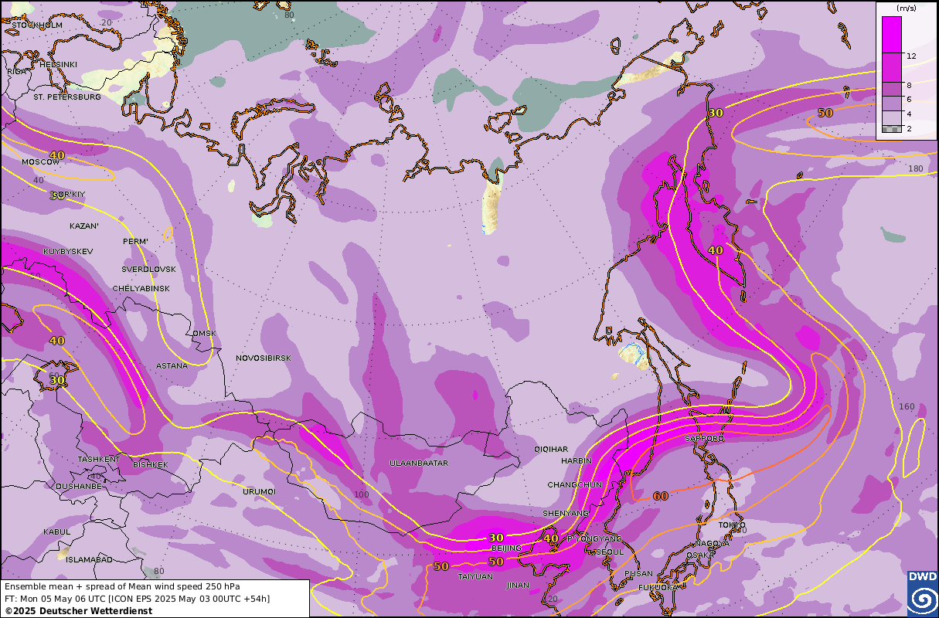Click the STOCKHOLM city label
The height and width of the screenshot is (618, 939).
point(37,25)
